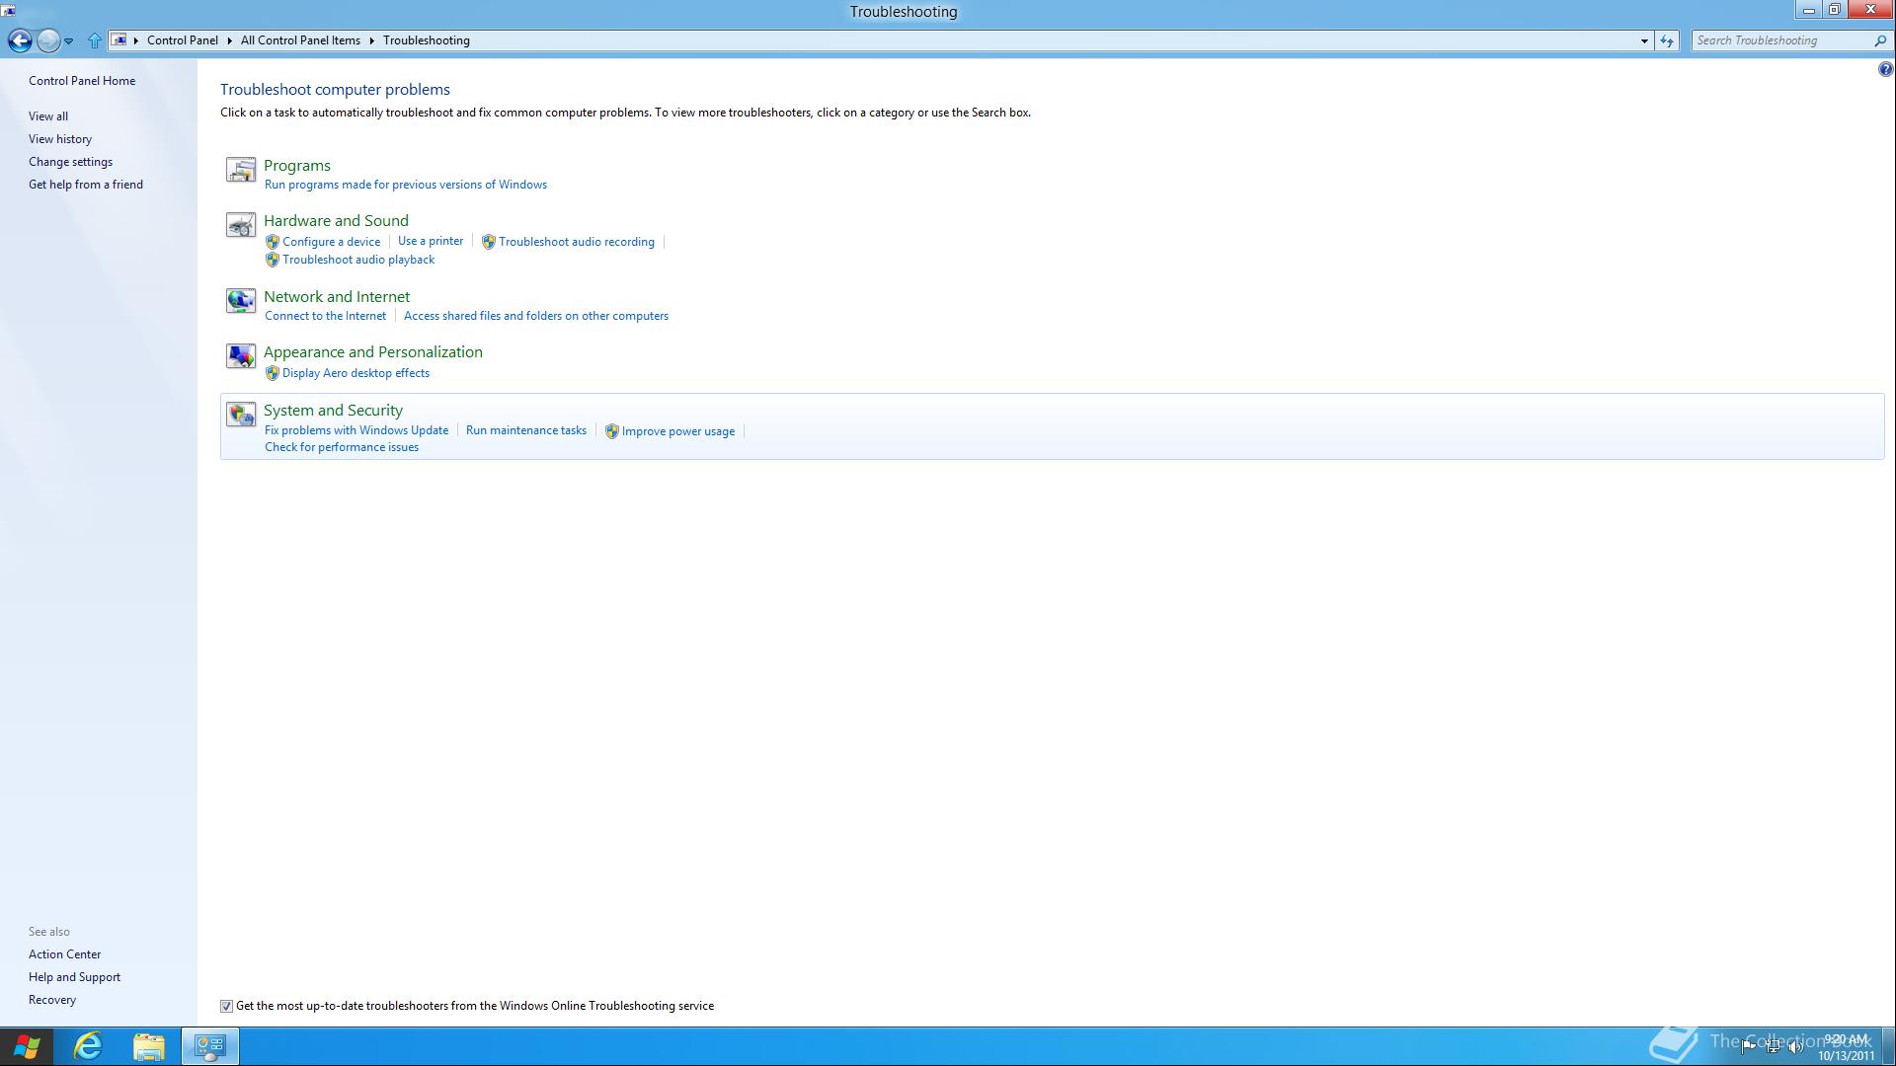The height and width of the screenshot is (1066, 1896).
Task: Click the Control Panel breadcrumb
Action: tap(183, 40)
